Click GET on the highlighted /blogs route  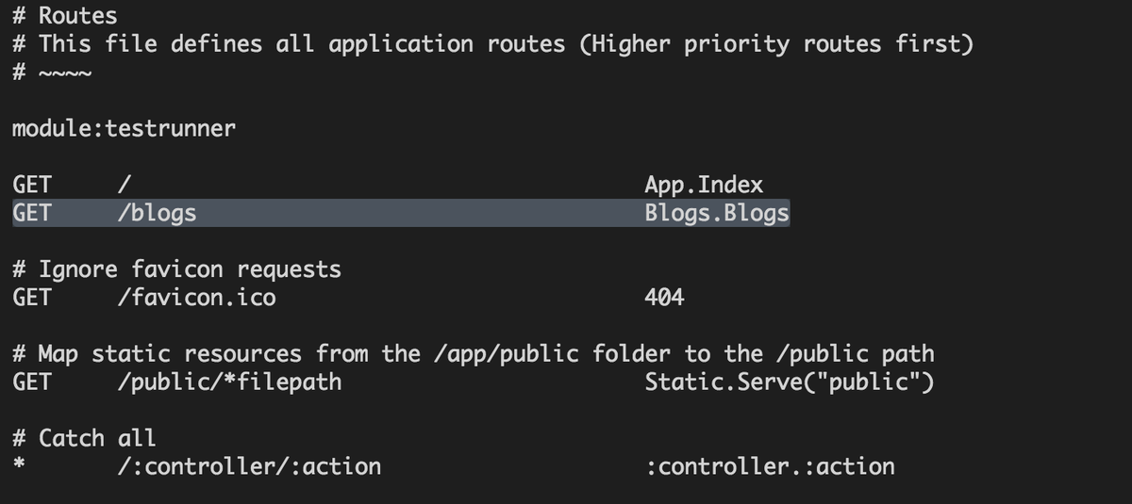pyautogui.click(x=32, y=213)
